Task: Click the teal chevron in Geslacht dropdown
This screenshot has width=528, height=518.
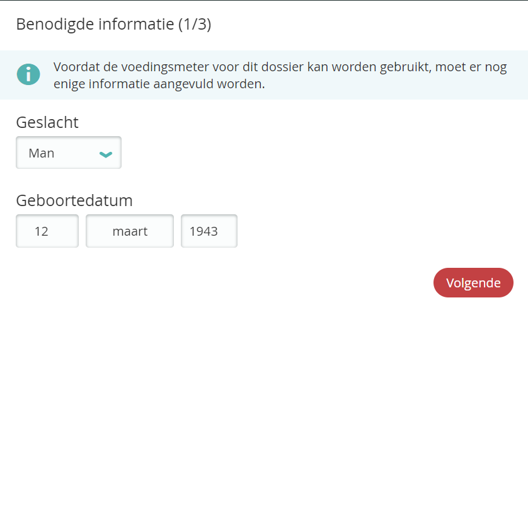Action: pyautogui.click(x=106, y=154)
